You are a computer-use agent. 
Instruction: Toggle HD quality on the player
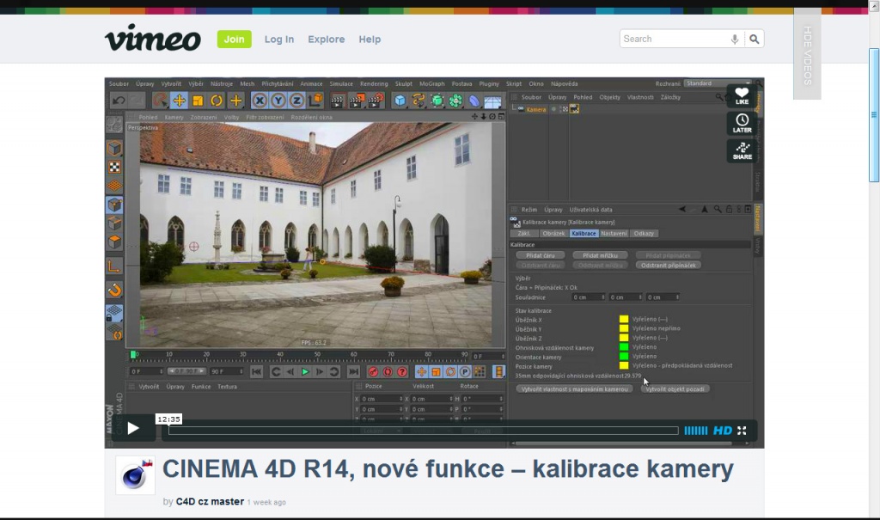(x=722, y=430)
